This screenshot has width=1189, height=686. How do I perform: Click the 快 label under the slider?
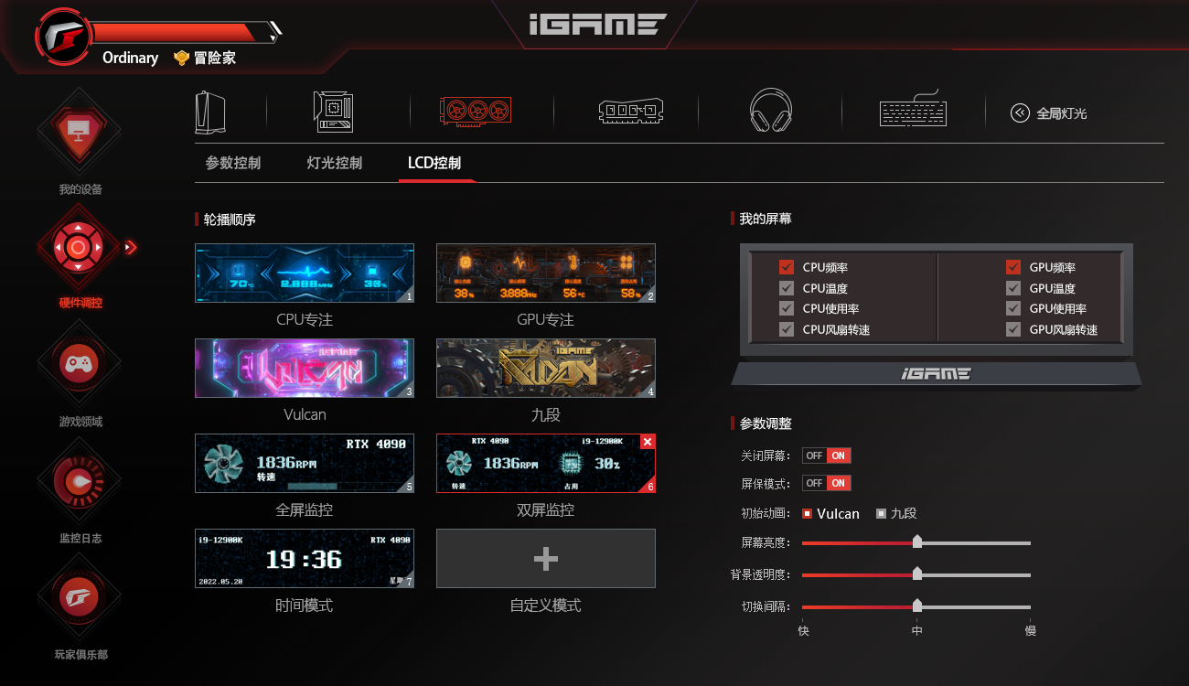pos(803,630)
